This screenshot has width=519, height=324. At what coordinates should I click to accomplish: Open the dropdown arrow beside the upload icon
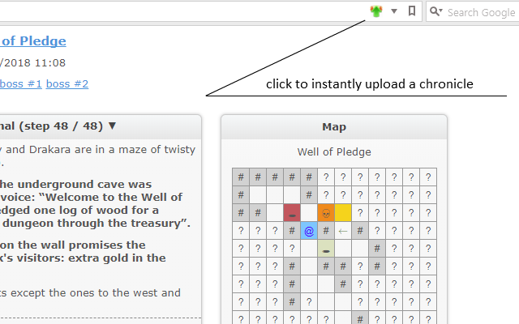coord(394,11)
